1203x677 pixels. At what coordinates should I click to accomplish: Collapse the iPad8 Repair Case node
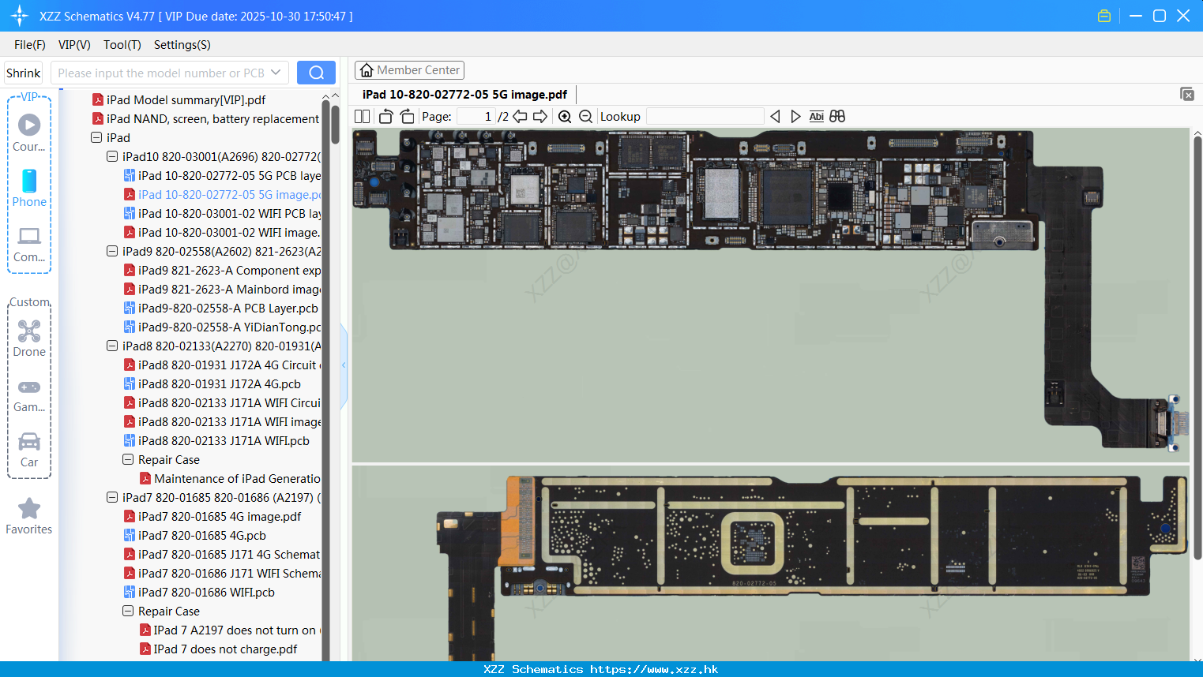pyautogui.click(x=128, y=459)
